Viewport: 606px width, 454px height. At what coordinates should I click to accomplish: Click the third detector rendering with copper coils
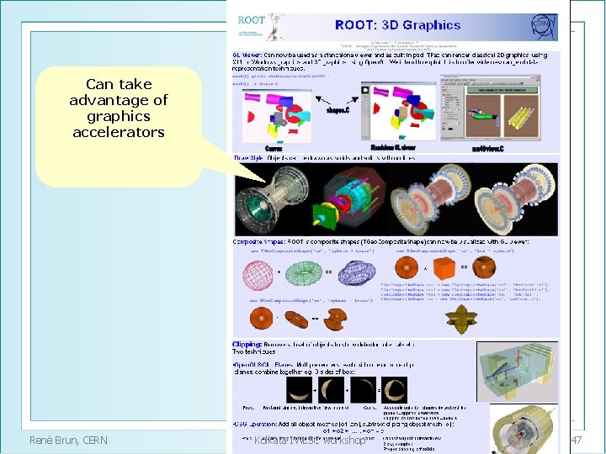click(x=430, y=198)
